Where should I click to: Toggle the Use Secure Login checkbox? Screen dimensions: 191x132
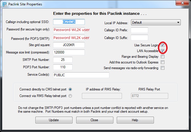[162, 45]
